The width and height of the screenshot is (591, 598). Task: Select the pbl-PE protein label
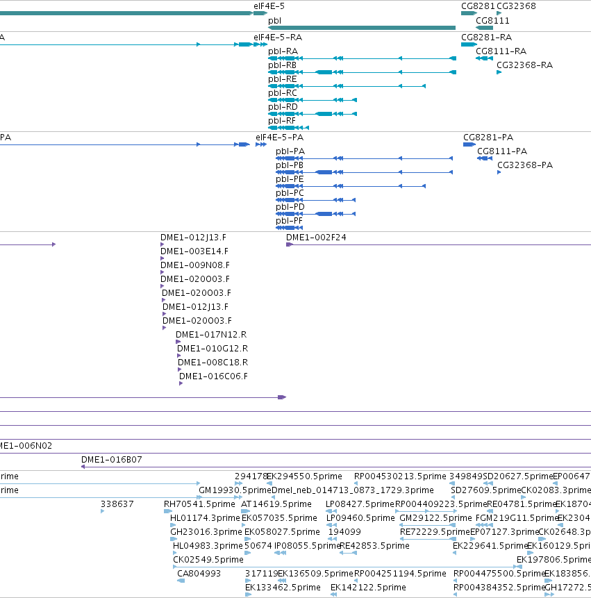tap(290, 179)
